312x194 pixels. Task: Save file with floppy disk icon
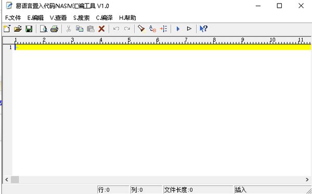(29, 29)
